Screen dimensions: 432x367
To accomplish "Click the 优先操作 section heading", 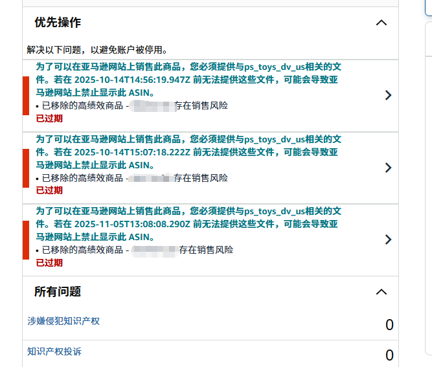I will coord(58,23).
